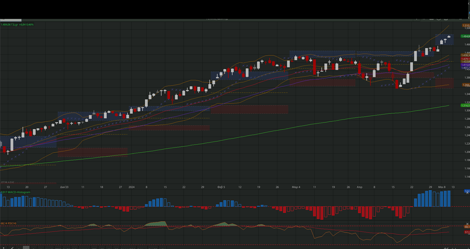Click the green 1.316 moving average tag
Screen dimensions: 470x249
click(465, 105)
